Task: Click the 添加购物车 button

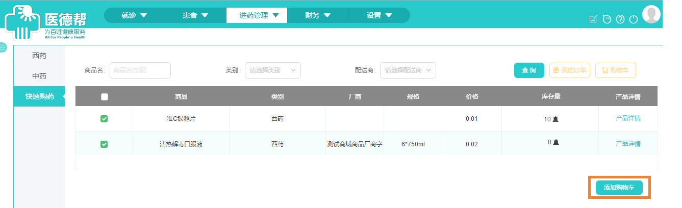Action: (x=619, y=188)
